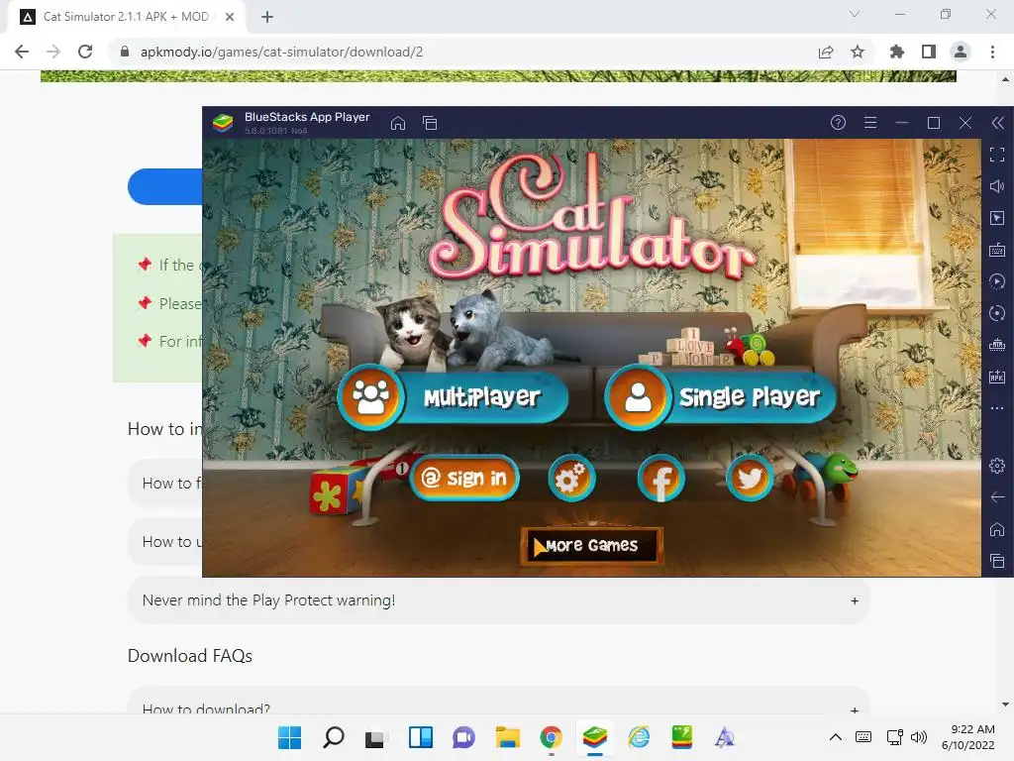Go back in Chrome

pos(22,52)
